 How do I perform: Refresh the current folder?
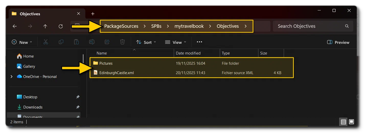61,26
